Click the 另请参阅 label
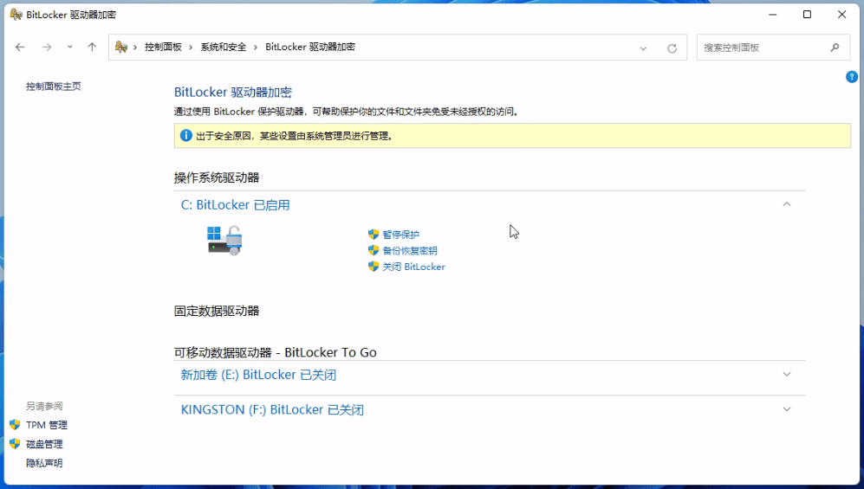Image resolution: width=864 pixels, height=489 pixels. [44, 406]
